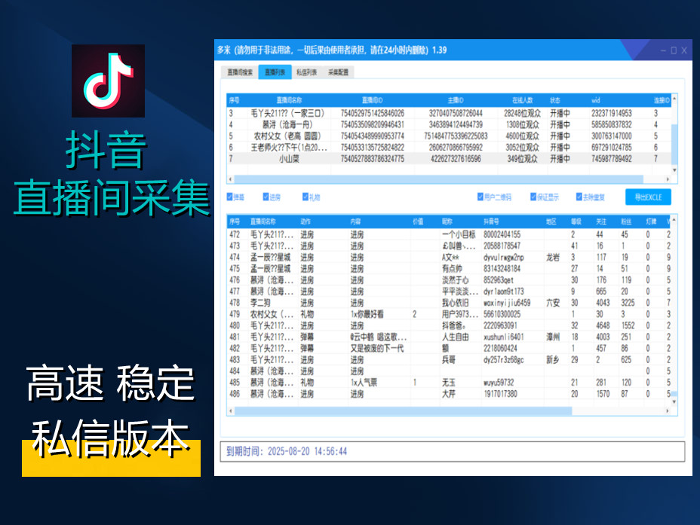Minimize the 多米 window
This screenshot has height=525, width=700.
click(x=663, y=50)
